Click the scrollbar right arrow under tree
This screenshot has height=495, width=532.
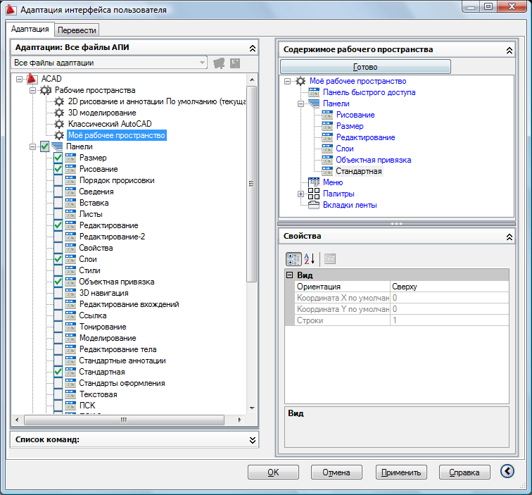[x=239, y=420]
